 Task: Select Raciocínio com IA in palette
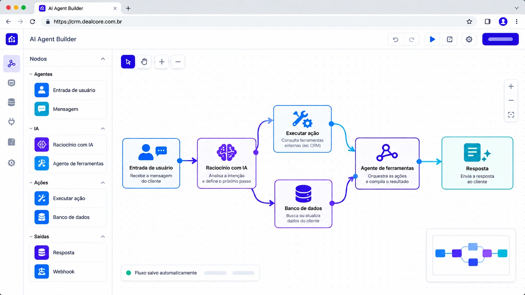pyautogui.click(x=68, y=145)
